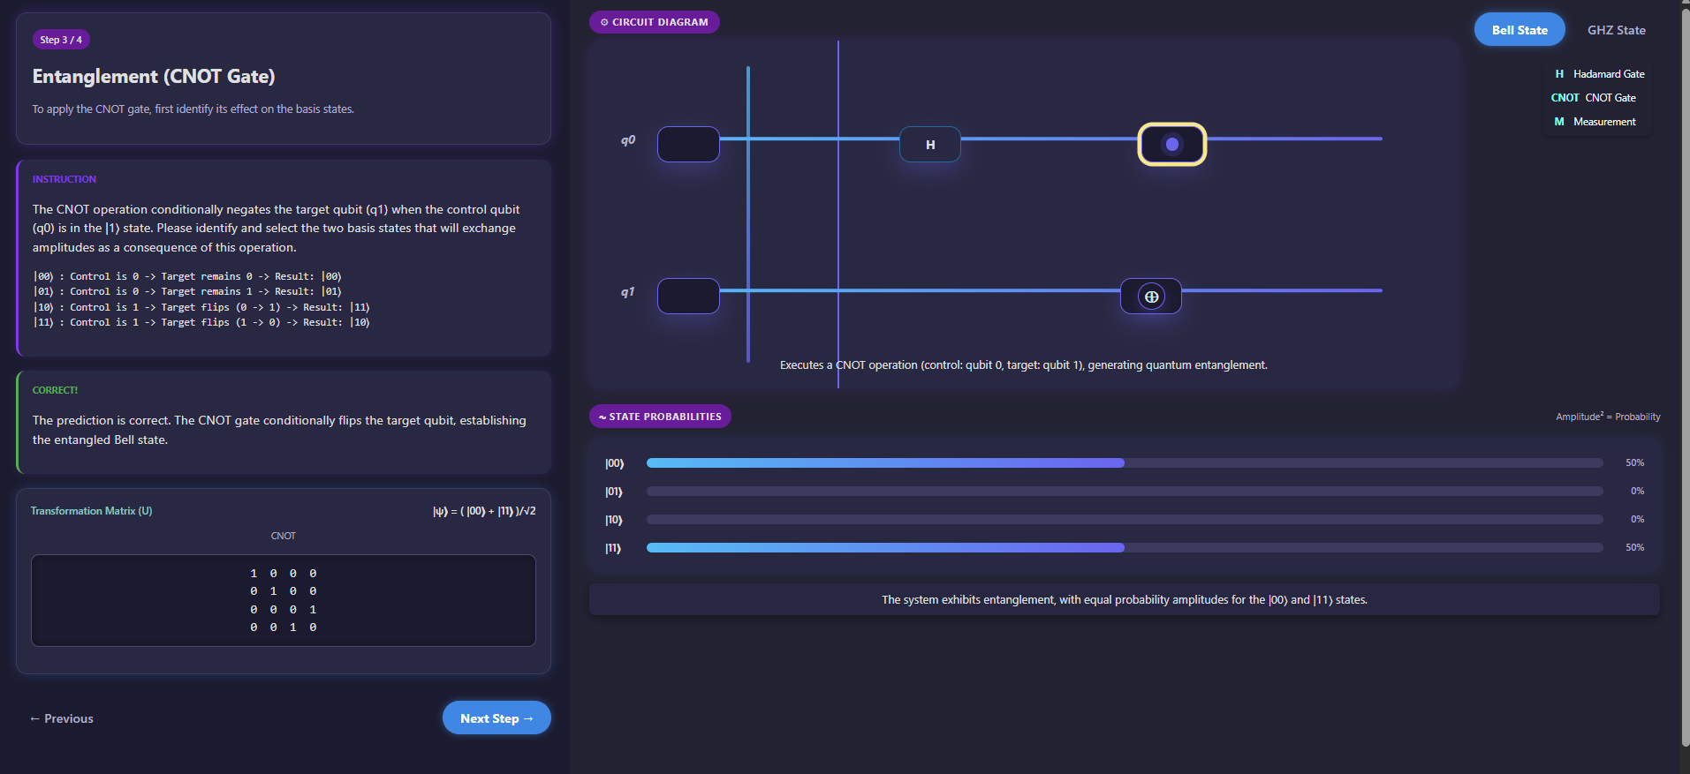Click the M Measurement legend entry
Image resolution: width=1690 pixels, height=774 pixels.
(1595, 122)
